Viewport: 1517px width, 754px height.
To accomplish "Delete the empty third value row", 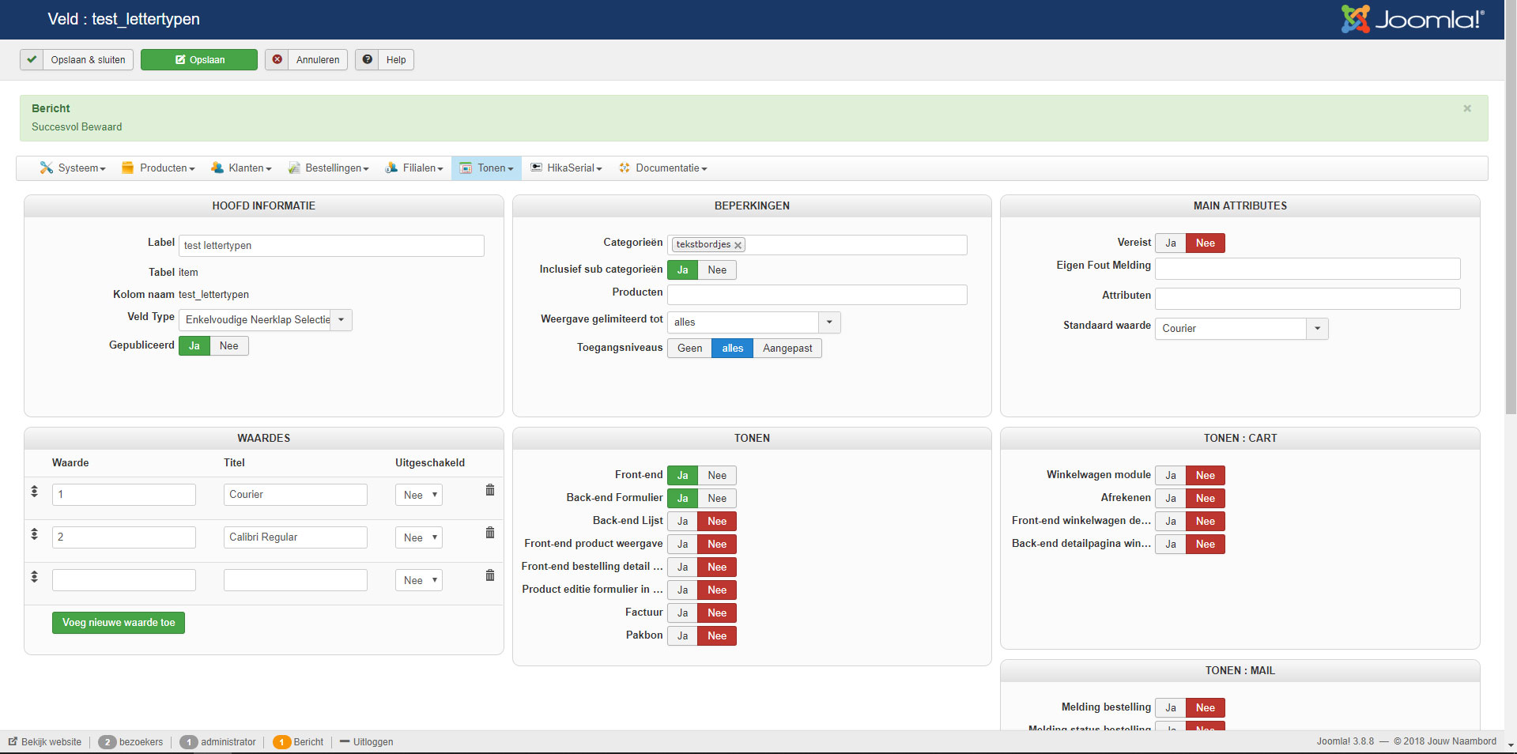I will click(x=490, y=575).
